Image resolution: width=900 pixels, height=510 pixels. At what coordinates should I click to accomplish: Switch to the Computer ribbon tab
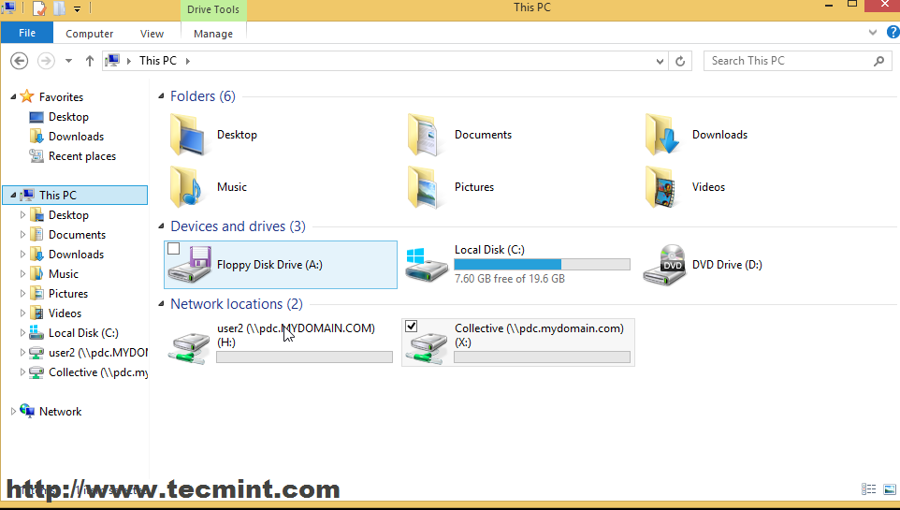point(89,34)
